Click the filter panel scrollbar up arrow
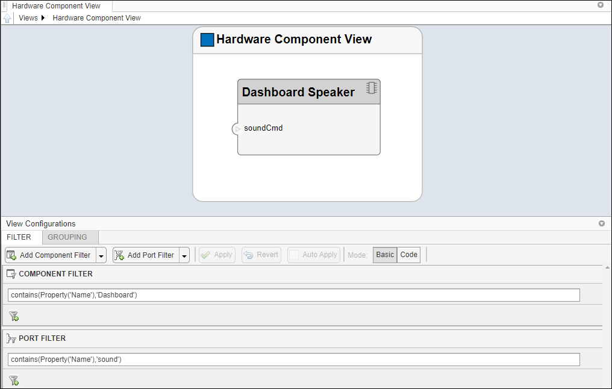The width and height of the screenshot is (612, 389). click(x=607, y=267)
